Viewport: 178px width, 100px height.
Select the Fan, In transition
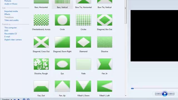[105, 64]
